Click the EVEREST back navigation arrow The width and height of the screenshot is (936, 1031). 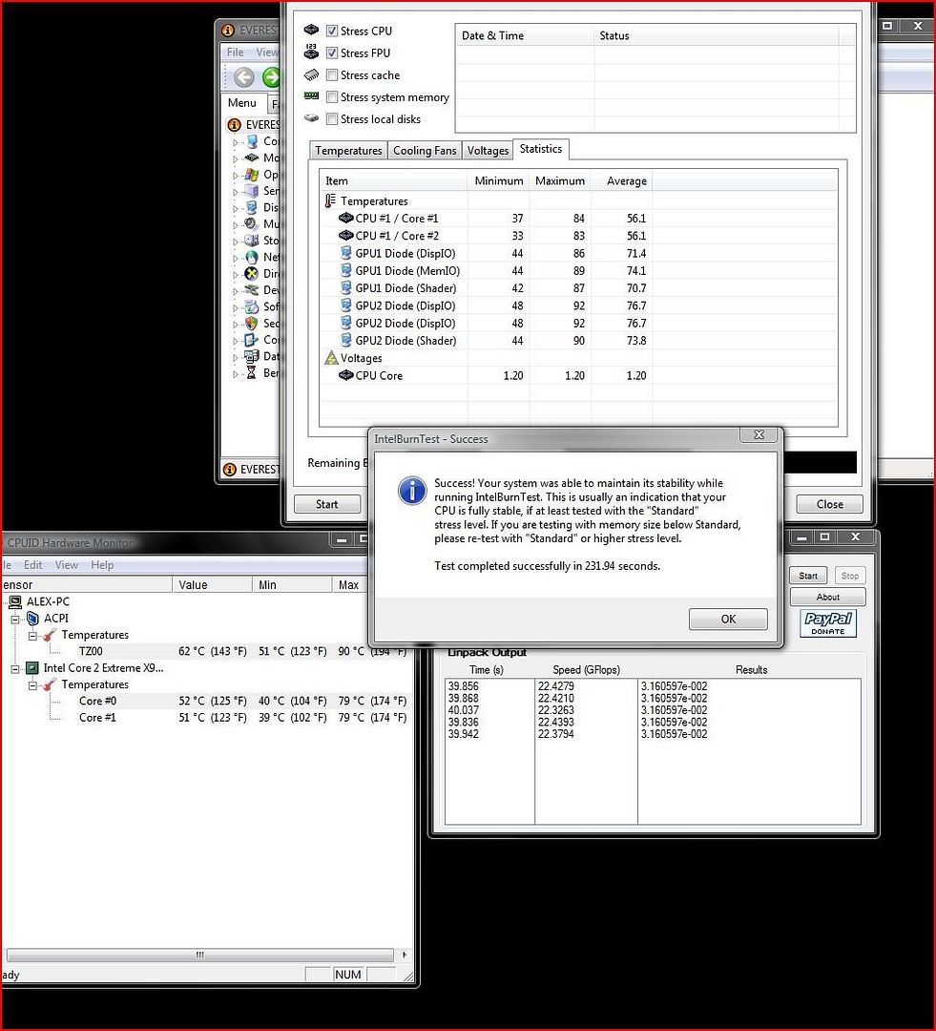(244, 77)
